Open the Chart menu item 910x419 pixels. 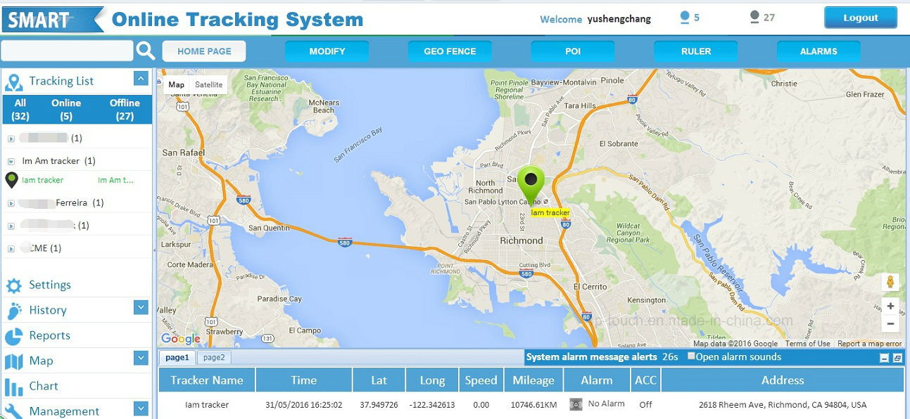pos(44,387)
